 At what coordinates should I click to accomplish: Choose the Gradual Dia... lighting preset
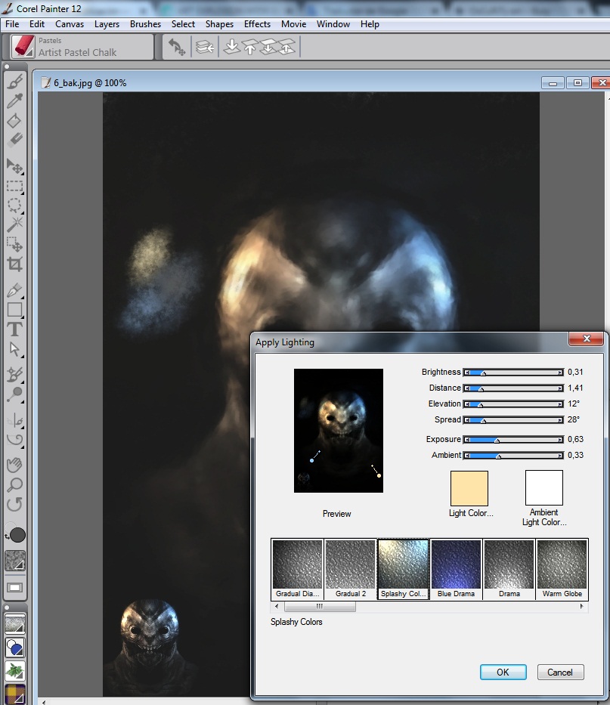297,569
